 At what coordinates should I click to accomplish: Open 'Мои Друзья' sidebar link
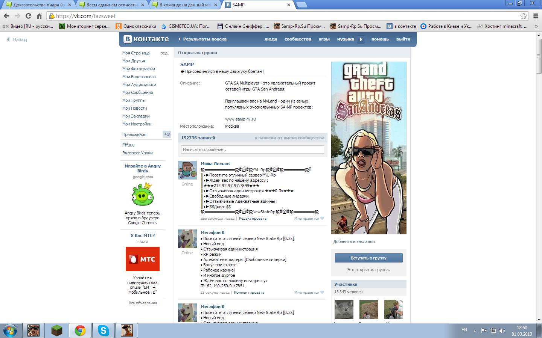click(134, 61)
